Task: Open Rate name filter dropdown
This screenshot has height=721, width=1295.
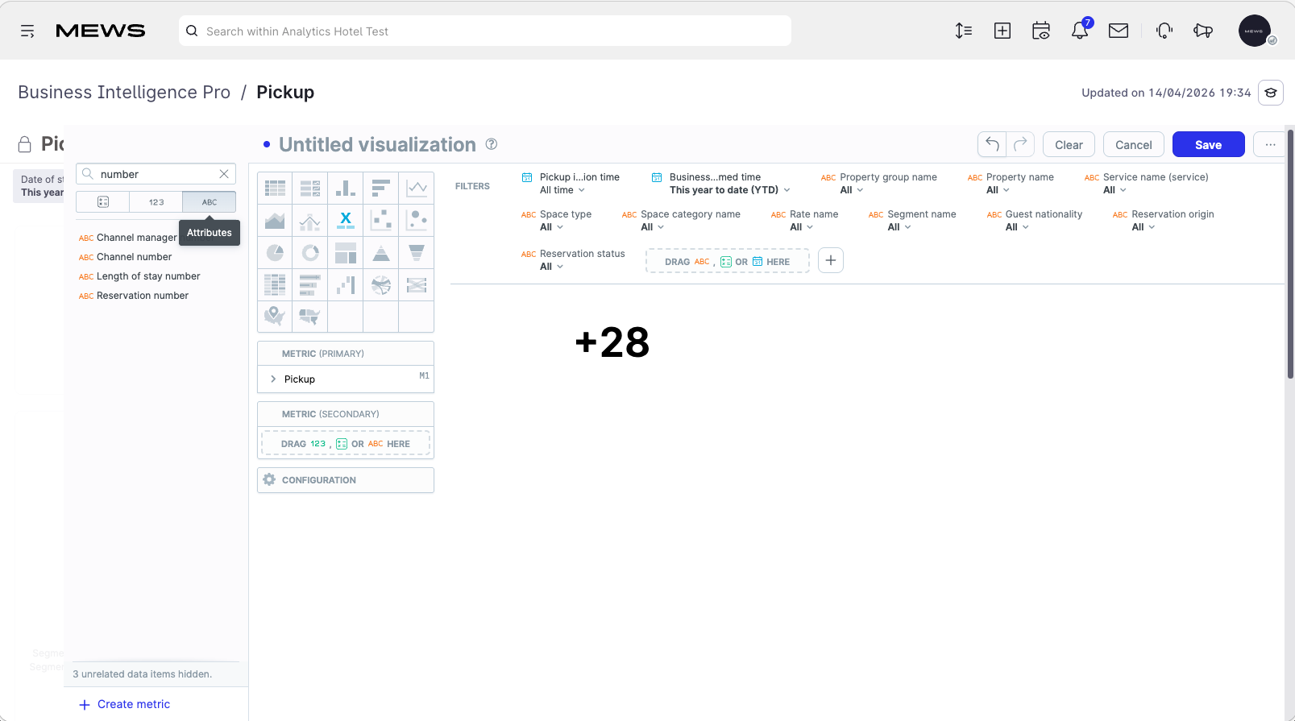Action: [804, 221]
